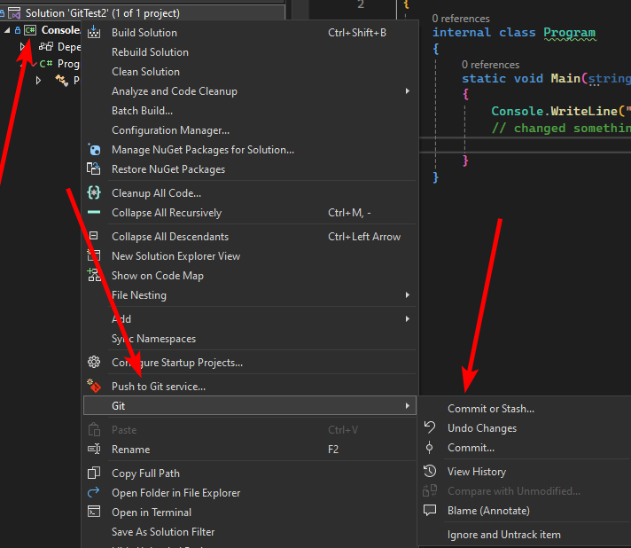The image size is (631, 548).
Task: Click the Show on Code Map icon
Action: pyautogui.click(x=94, y=275)
